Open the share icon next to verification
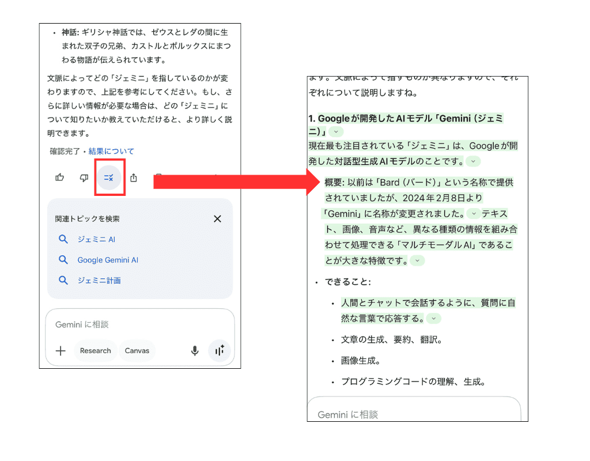Image resolution: width=590 pixels, height=461 pixels. point(133,177)
